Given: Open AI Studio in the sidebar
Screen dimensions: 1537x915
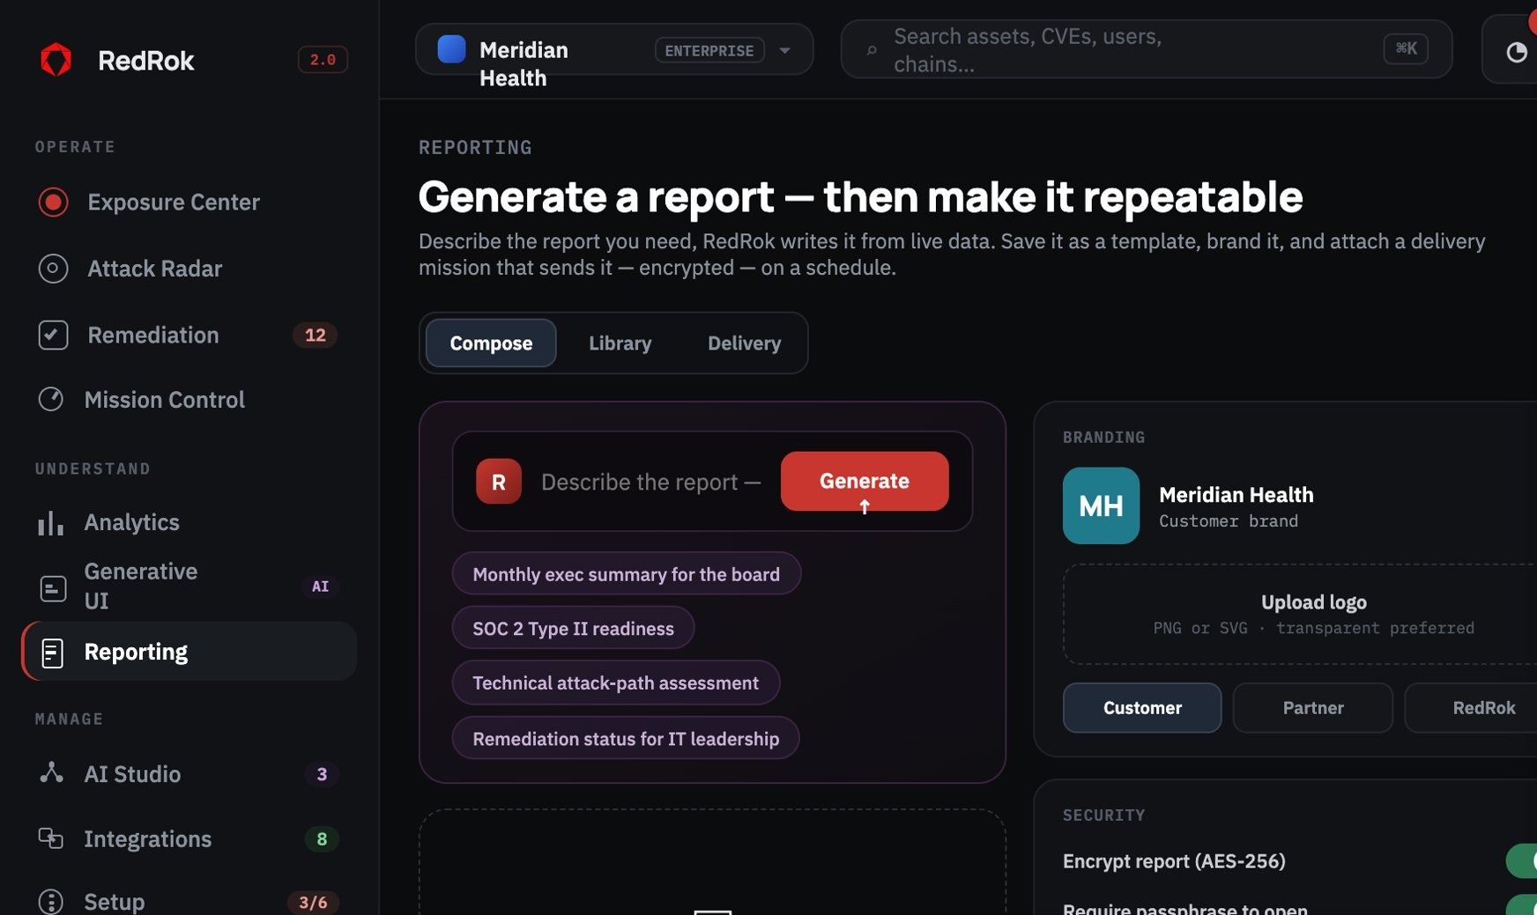Looking at the screenshot, I should pos(189,773).
